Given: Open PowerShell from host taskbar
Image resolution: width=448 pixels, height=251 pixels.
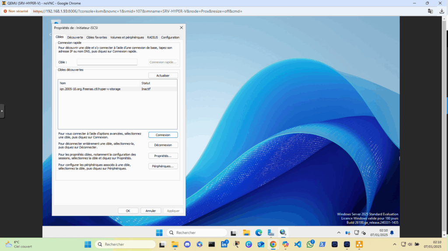Looking at the screenshot, I should click(322, 244).
